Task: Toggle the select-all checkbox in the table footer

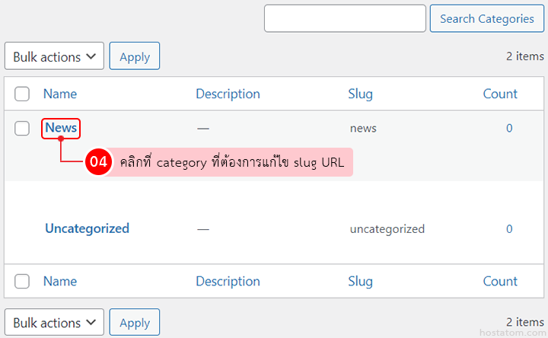Action: (22, 281)
